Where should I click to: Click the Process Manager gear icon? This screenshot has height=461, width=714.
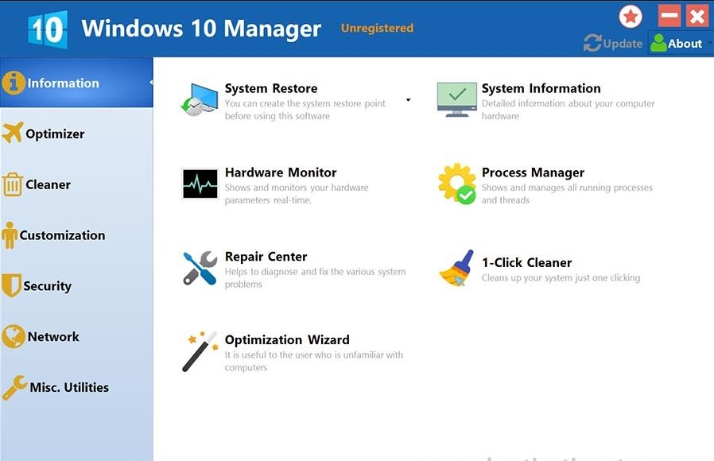[456, 184]
